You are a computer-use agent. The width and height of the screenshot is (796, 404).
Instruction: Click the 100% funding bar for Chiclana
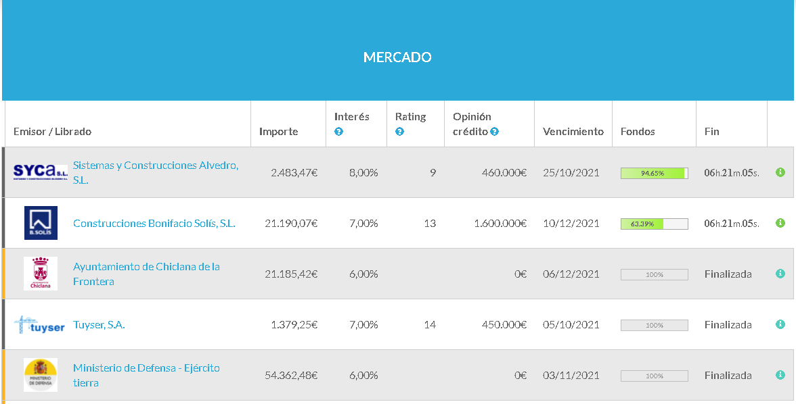point(655,274)
